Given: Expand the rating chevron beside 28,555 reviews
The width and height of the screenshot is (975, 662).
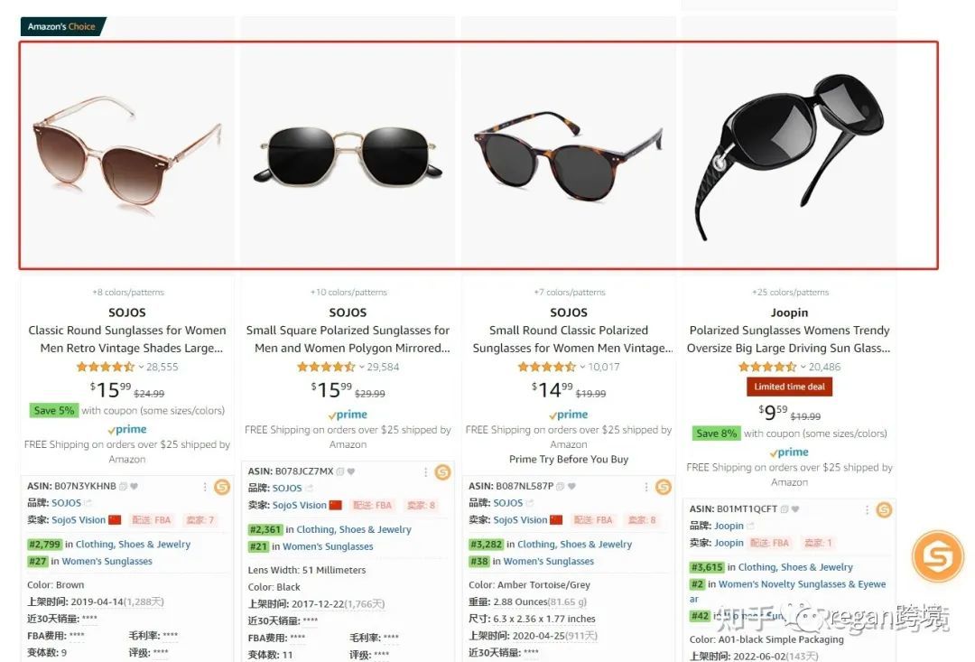Looking at the screenshot, I should point(141,367).
